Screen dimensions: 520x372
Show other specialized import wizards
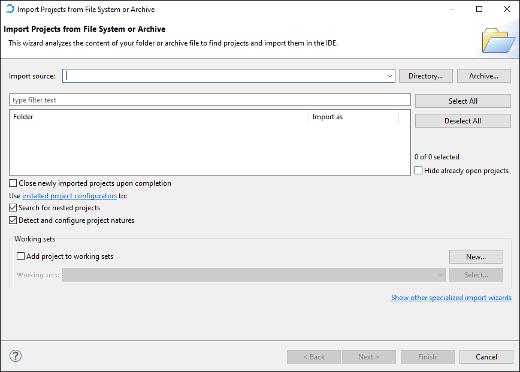click(x=451, y=298)
